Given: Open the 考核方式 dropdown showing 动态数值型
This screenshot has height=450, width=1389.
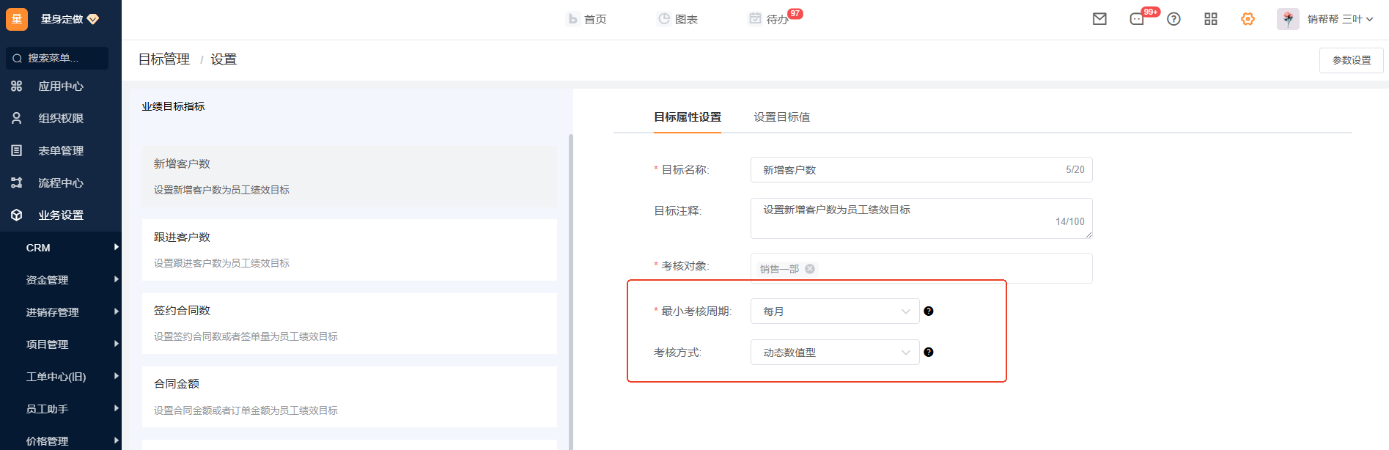Looking at the screenshot, I should pos(834,353).
